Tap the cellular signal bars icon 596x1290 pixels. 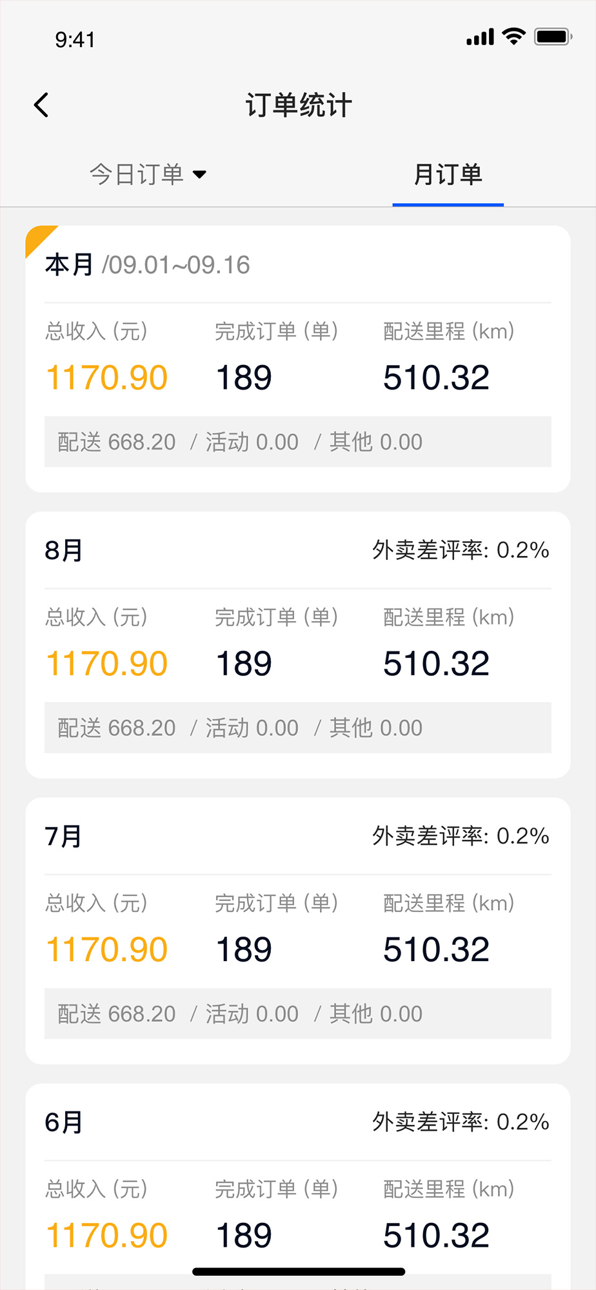(x=481, y=37)
